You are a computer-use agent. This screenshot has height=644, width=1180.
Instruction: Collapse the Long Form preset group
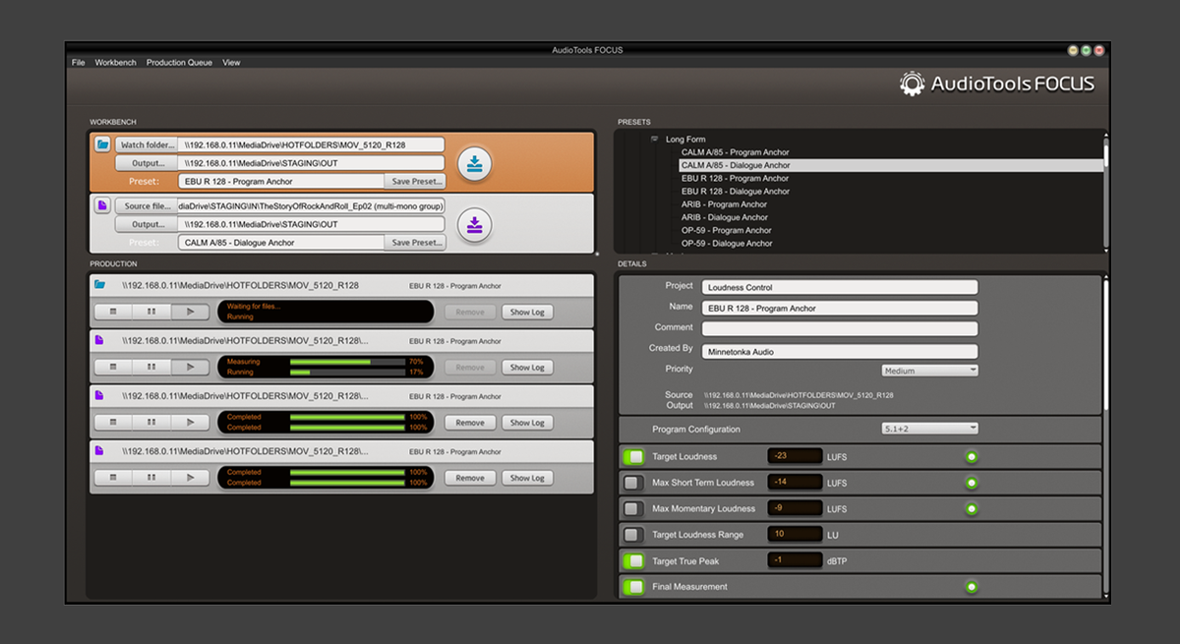pyautogui.click(x=655, y=140)
